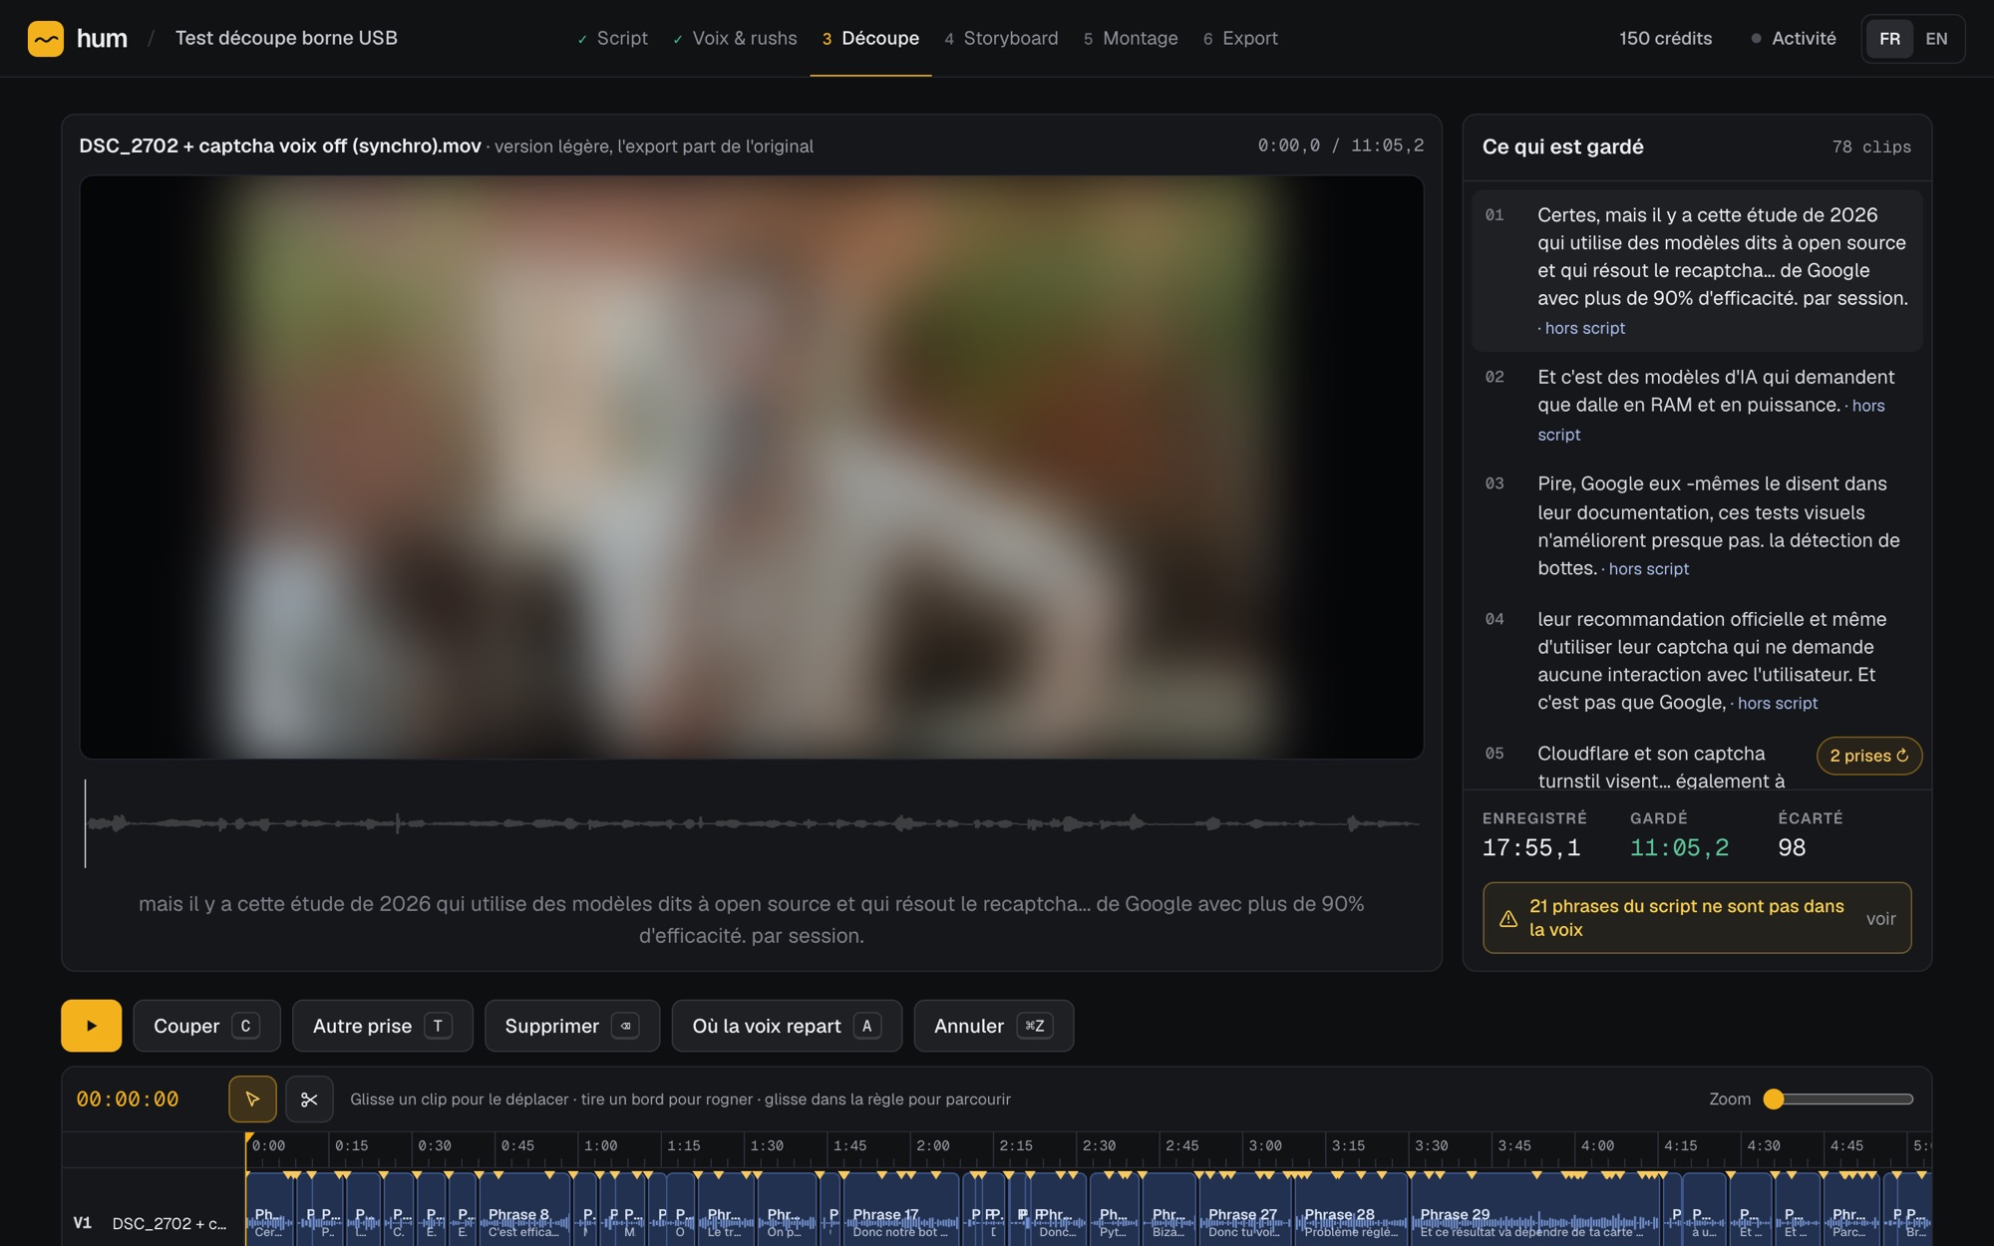
Task: Click the project title Test découpe borne USB
Action: 286,38
